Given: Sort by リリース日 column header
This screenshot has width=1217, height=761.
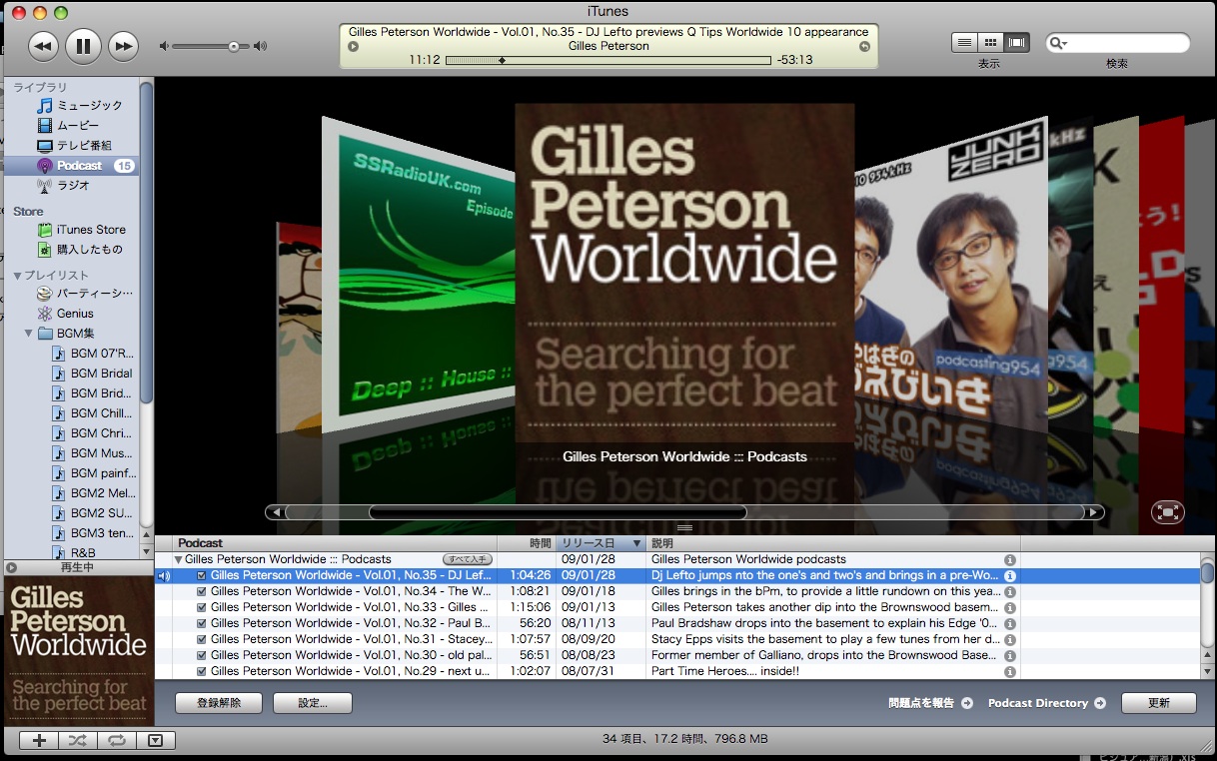Looking at the screenshot, I should 601,543.
